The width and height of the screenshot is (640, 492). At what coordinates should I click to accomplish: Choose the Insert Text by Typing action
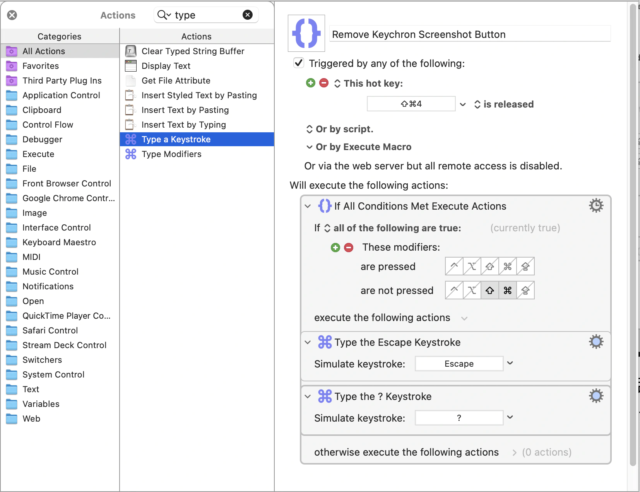[x=183, y=125]
